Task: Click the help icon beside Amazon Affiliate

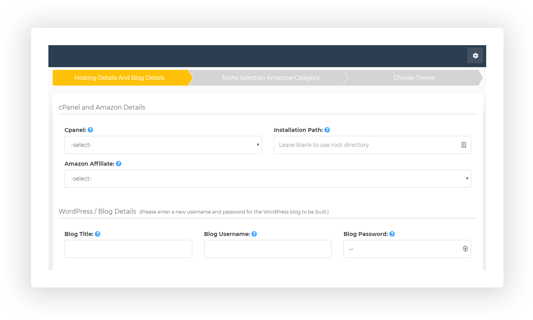Action: point(119,164)
